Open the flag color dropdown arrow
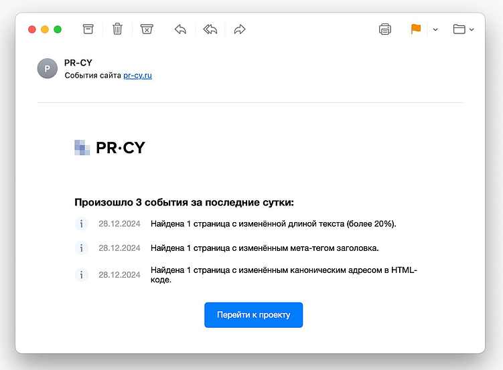Viewport: 503px width, 370px height. click(435, 30)
